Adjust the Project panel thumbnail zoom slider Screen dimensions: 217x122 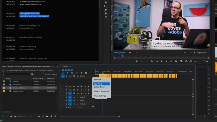23,117
